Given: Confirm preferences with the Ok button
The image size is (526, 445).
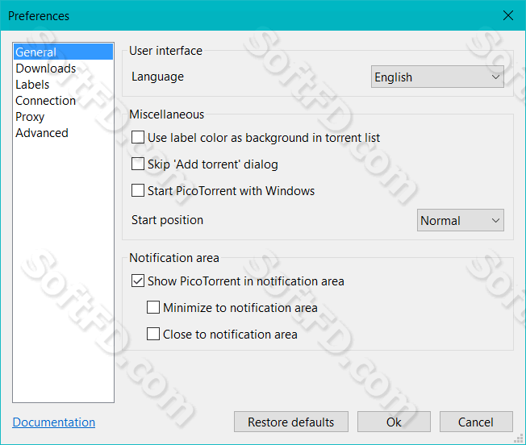Looking at the screenshot, I should [x=394, y=422].
